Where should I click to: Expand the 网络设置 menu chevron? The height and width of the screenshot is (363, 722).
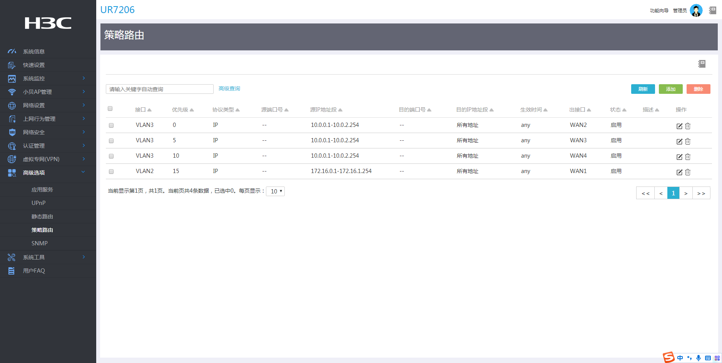[x=84, y=105]
